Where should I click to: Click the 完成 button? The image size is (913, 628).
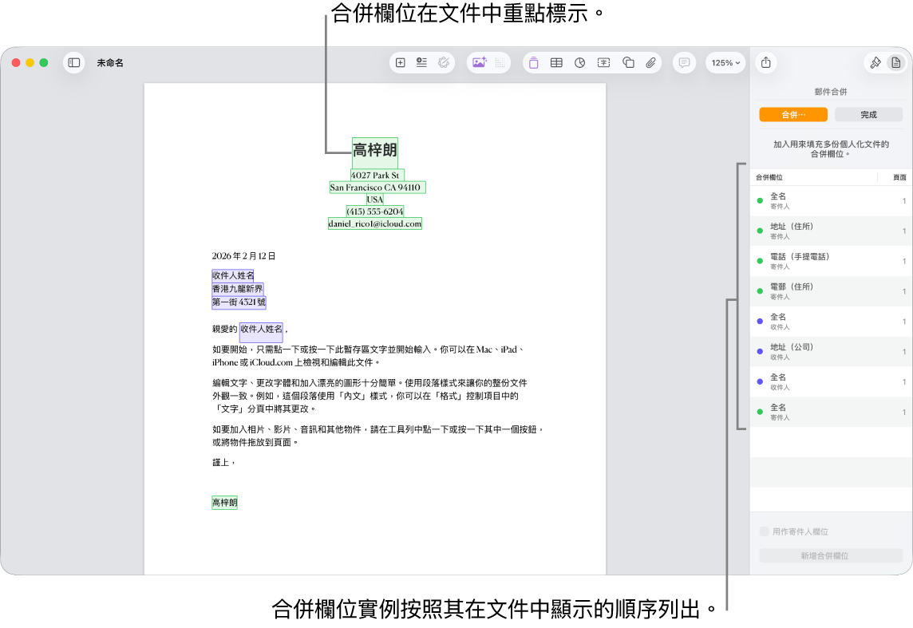click(x=869, y=115)
